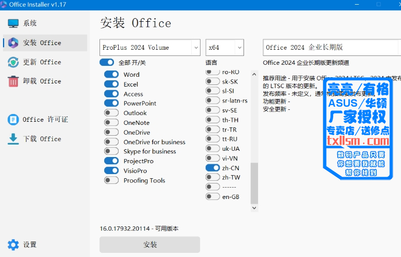Open the Office 2024 企业长期版 channel dropdown

point(332,47)
